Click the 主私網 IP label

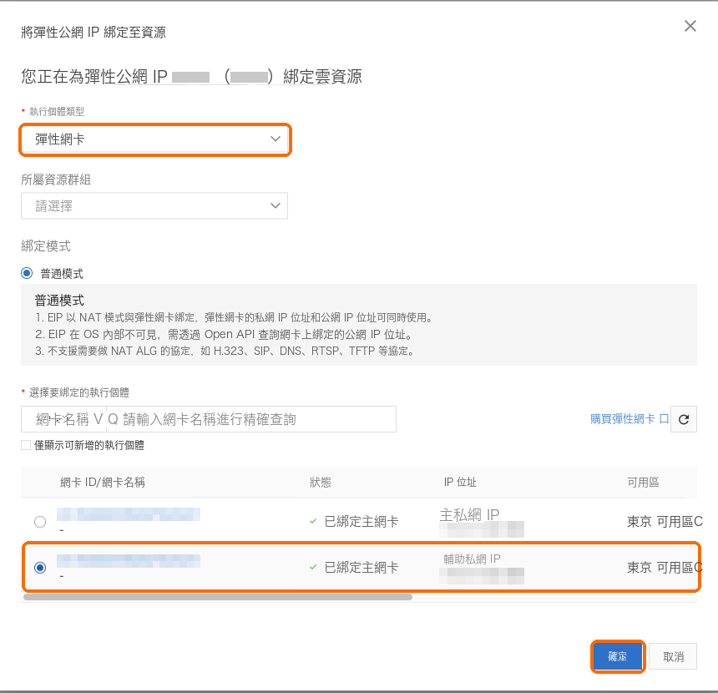point(469,515)
